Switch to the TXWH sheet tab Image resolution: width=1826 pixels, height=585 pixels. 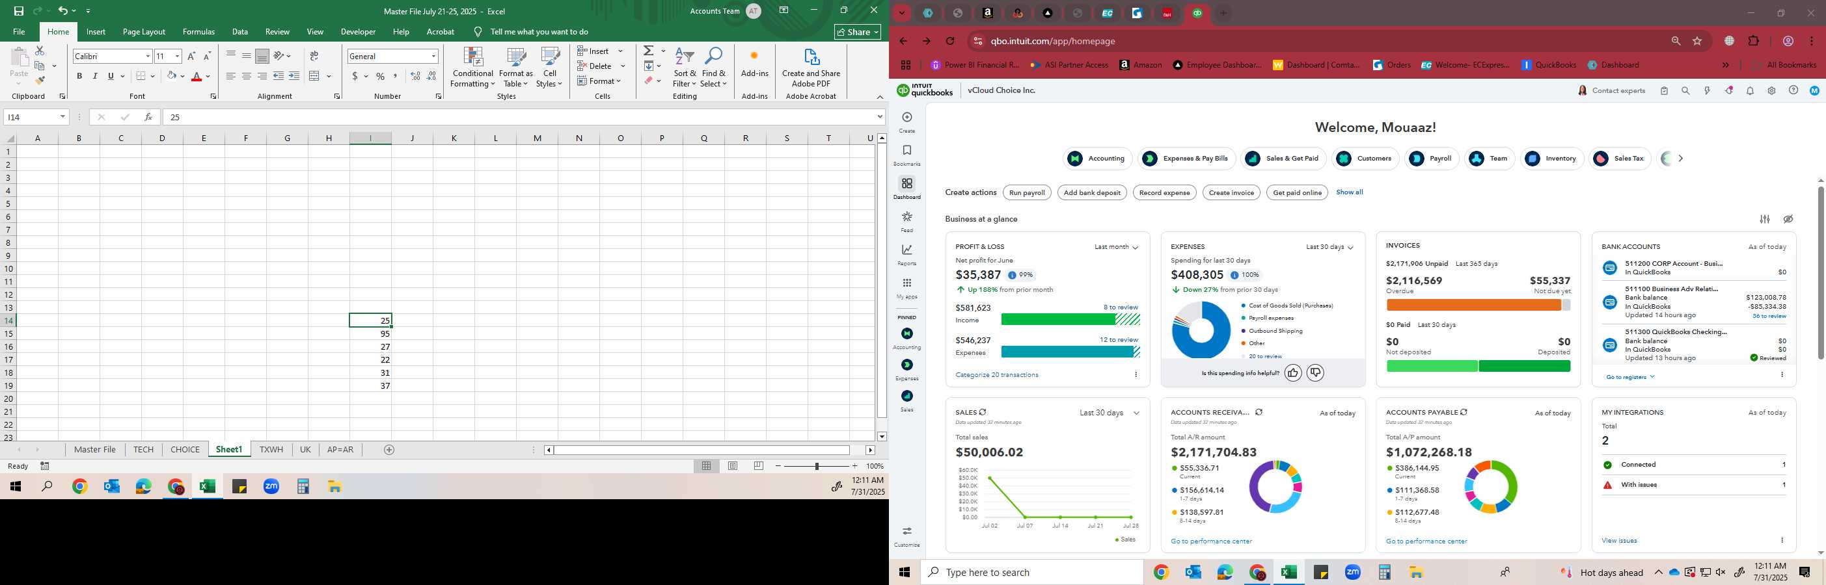(x=271, y=450)
